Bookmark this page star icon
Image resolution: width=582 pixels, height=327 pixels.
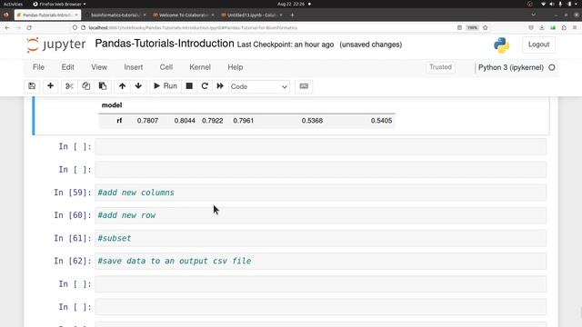click(x=485, y=28)
